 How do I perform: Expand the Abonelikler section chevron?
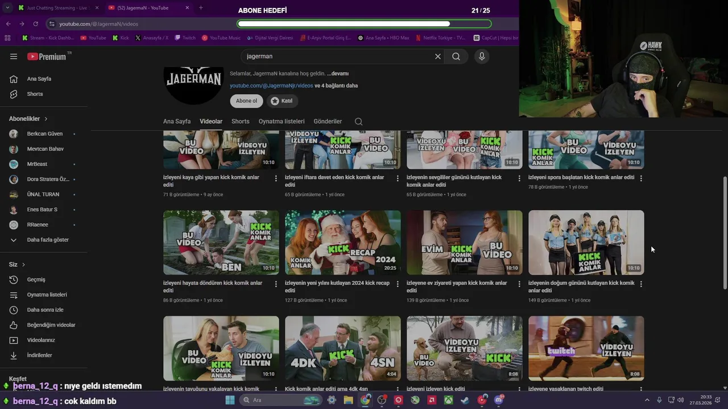coord(46,119)
